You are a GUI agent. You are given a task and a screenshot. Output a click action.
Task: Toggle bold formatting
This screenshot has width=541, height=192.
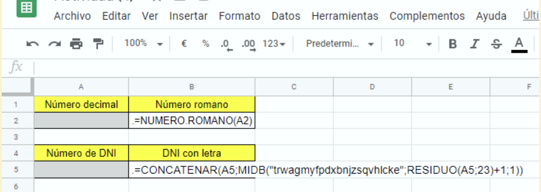[453, 44]
